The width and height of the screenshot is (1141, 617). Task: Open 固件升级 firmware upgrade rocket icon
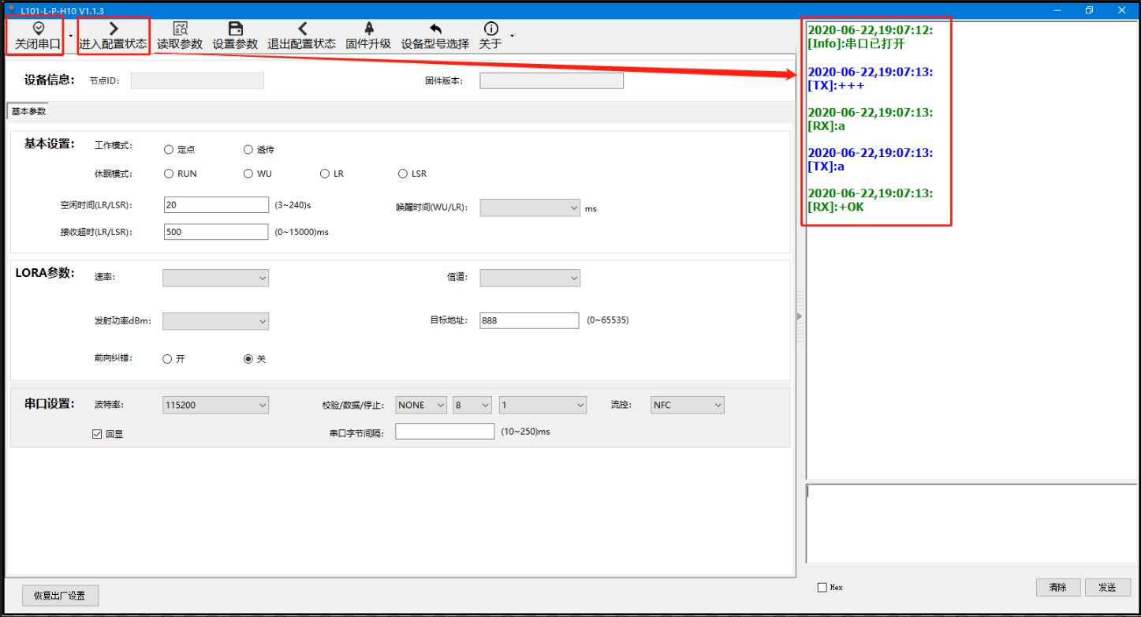(368, 29)
